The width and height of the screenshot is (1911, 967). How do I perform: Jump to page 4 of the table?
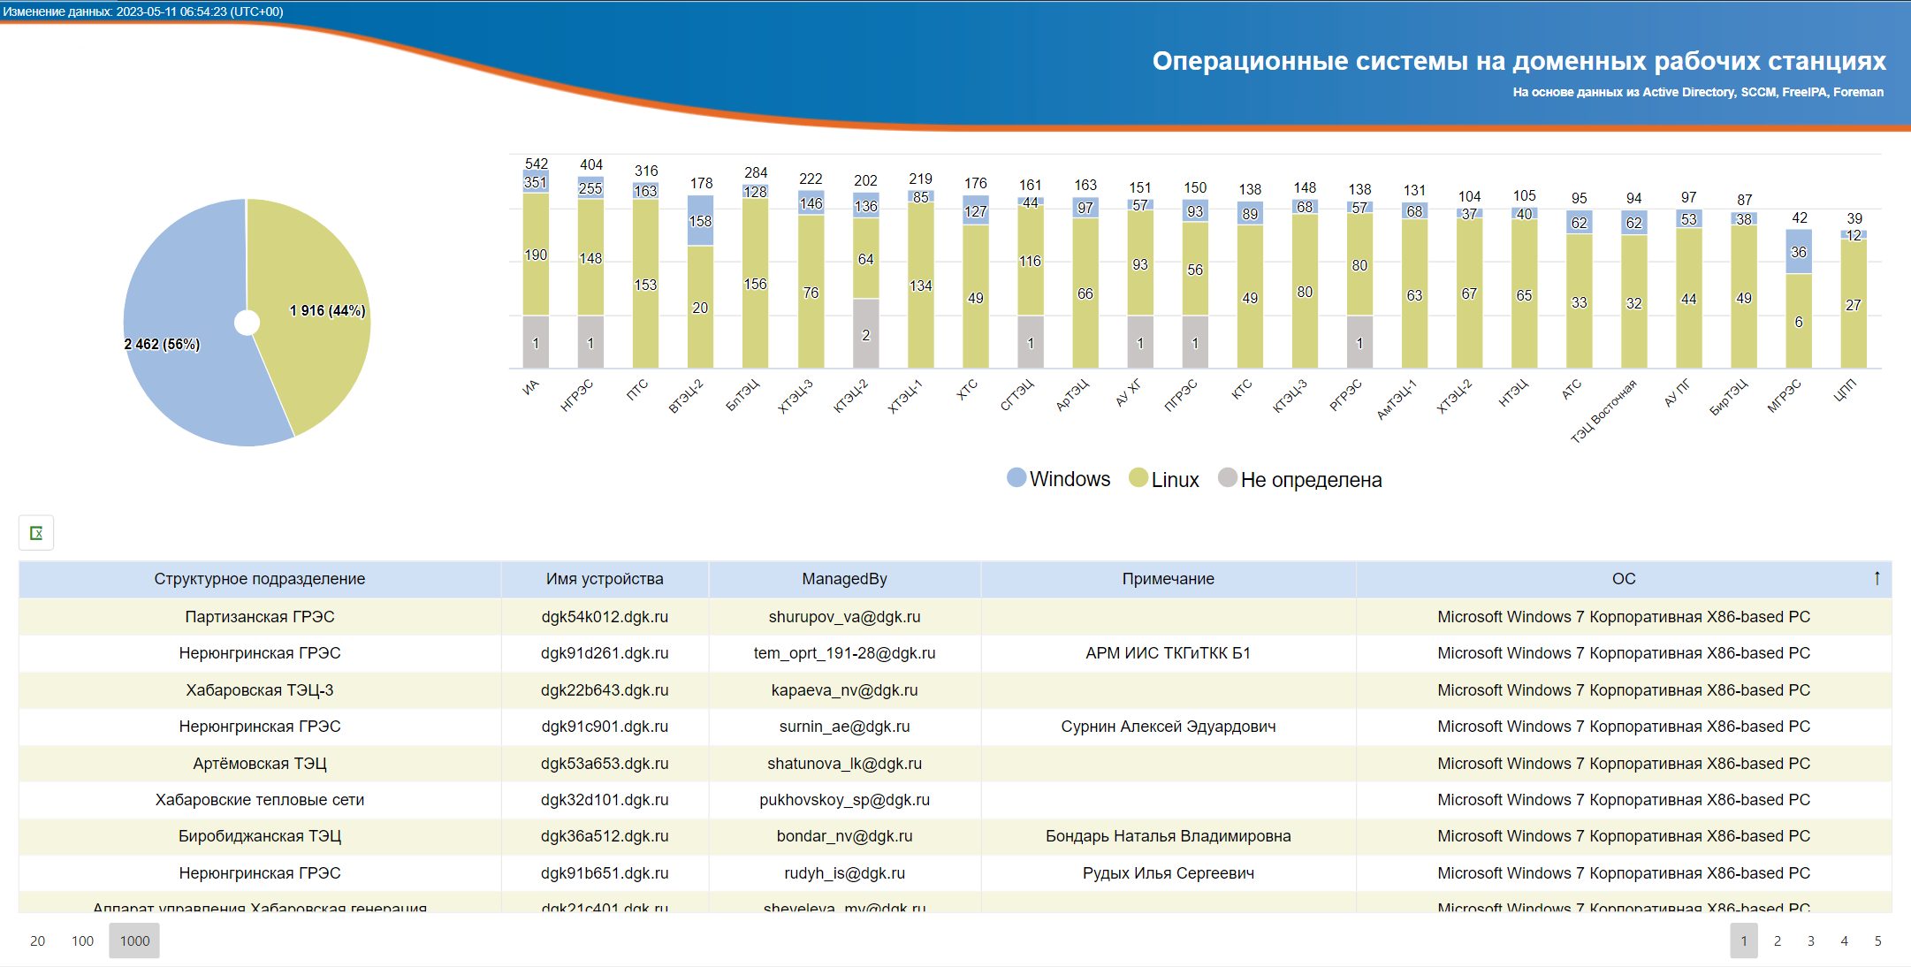click(1845, 940)
